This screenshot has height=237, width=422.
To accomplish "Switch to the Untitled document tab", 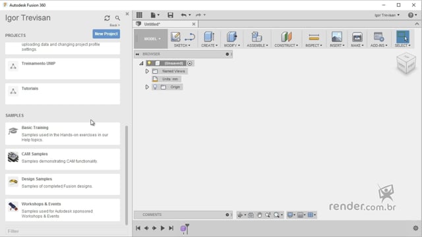I will 166,24.
